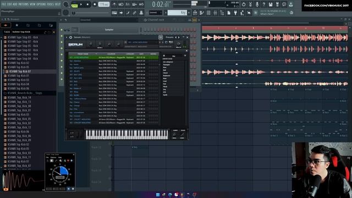Screen dimensions: 352x198
Task: Clear the browser tag search
Action: (54, 32)
